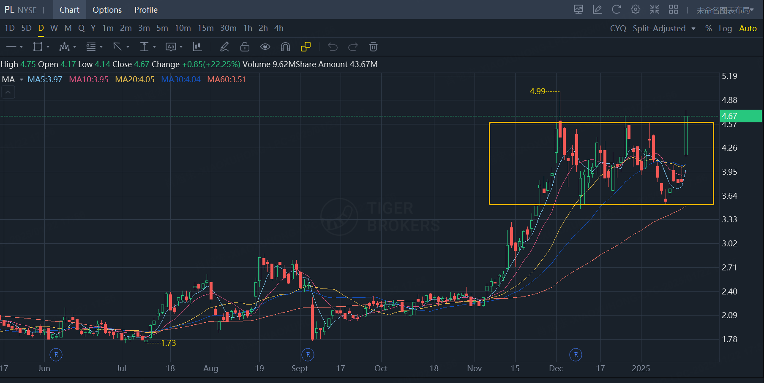Open the MA indicator dropdown arrow
The width and height of the screenshot is (764, 383).
(22, 80)
